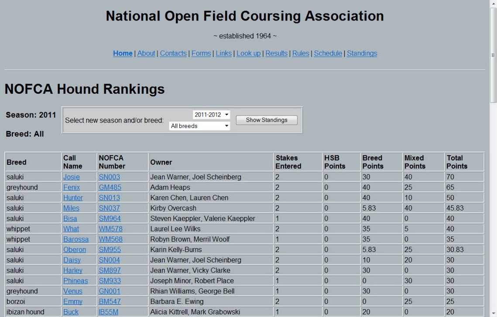Open hound Josie's profile link
The width and height of the screenshot is (497, 317).
[x=71, y=177]
